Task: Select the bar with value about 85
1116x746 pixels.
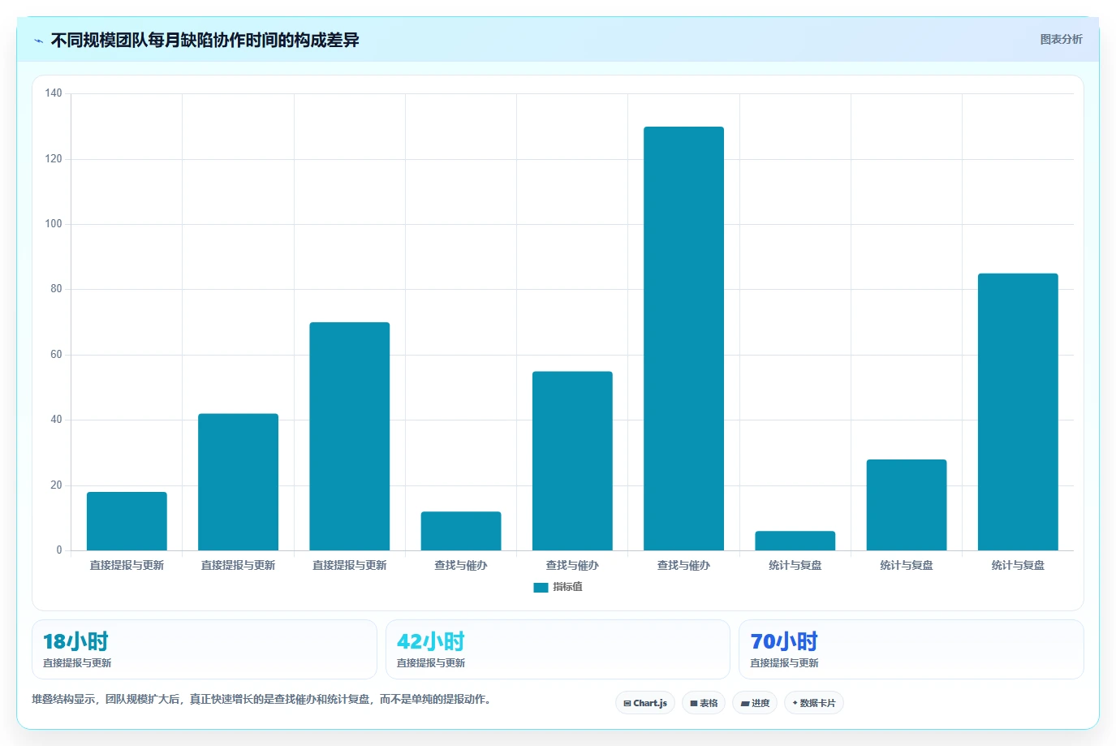Action: (1018, 412)
